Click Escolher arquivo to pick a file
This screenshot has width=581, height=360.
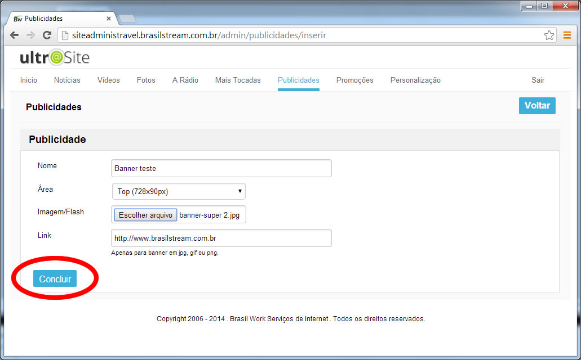click(x=144, y=214)
